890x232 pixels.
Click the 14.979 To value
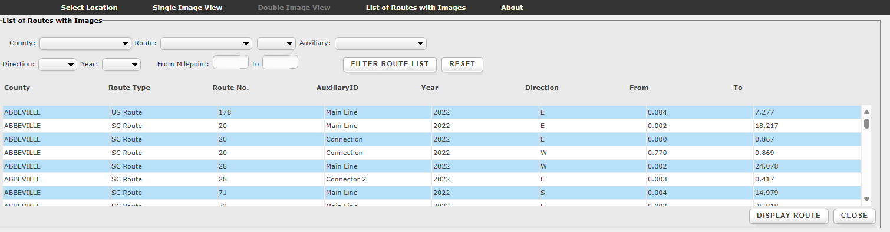[767, 193]
